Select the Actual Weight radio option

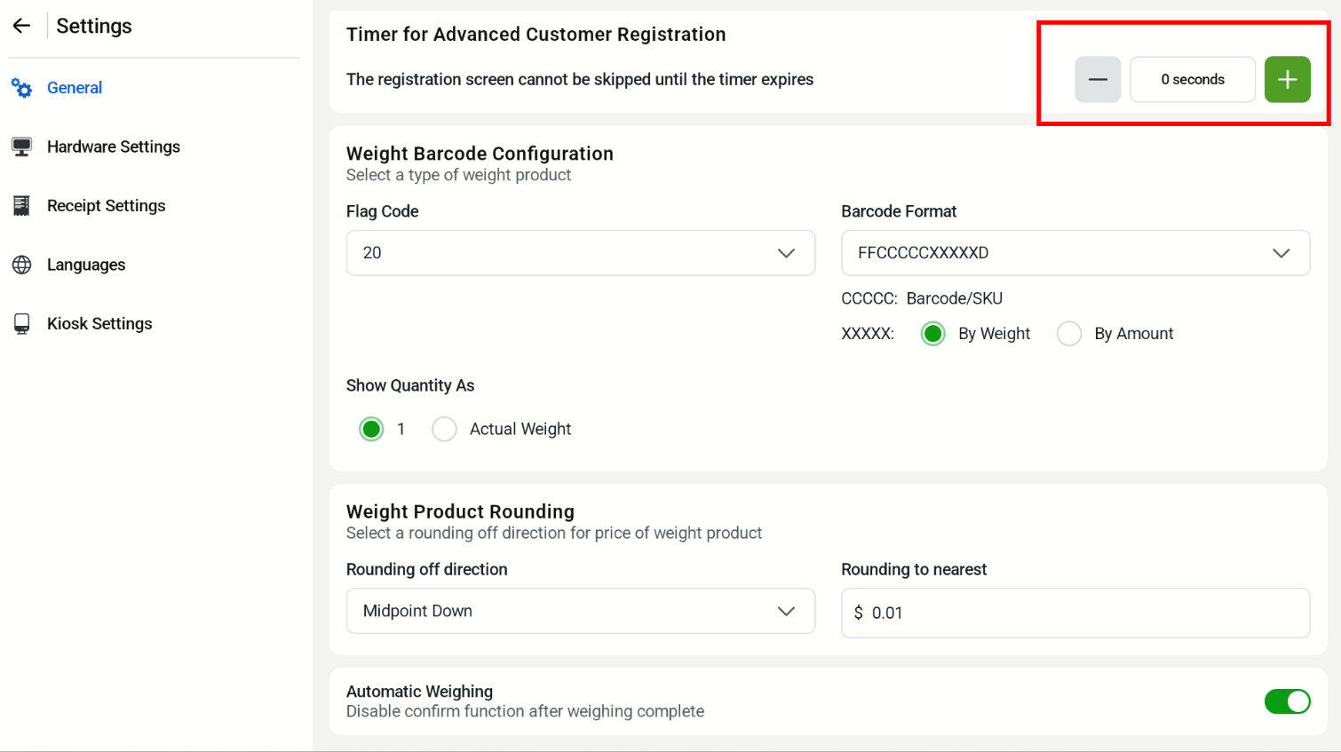pos(444,429)
